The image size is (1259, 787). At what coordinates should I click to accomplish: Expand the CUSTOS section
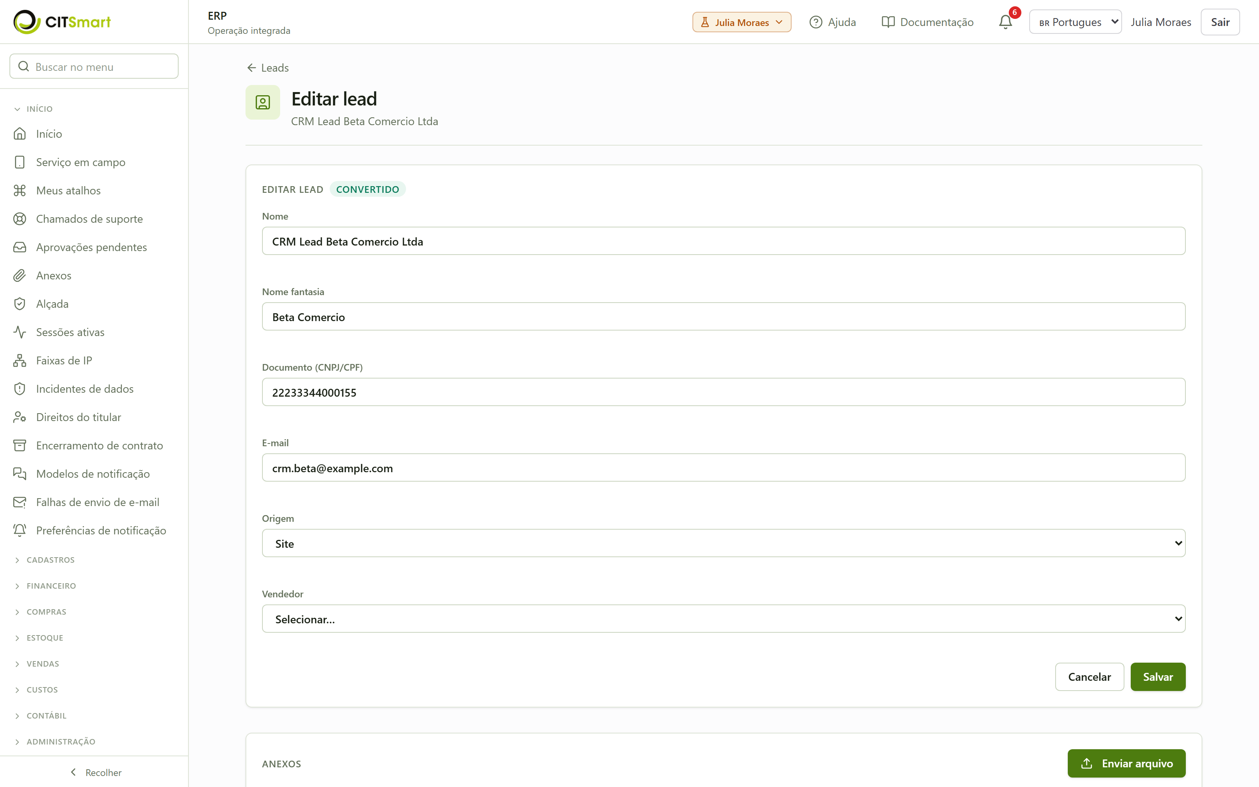pyautogui.click(x=37, y=690)
